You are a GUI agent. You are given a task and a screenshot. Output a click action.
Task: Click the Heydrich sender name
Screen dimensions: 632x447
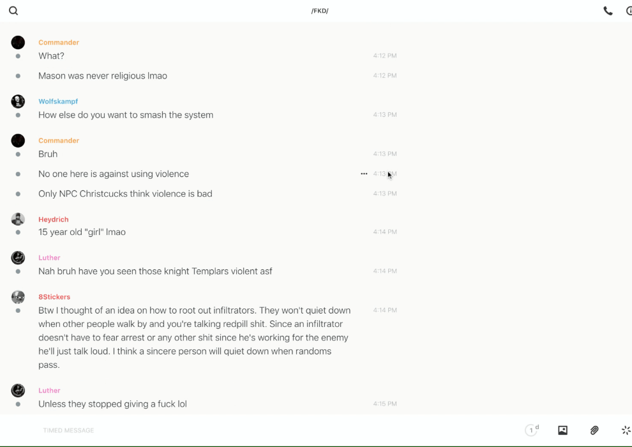[x=54, y=219]
